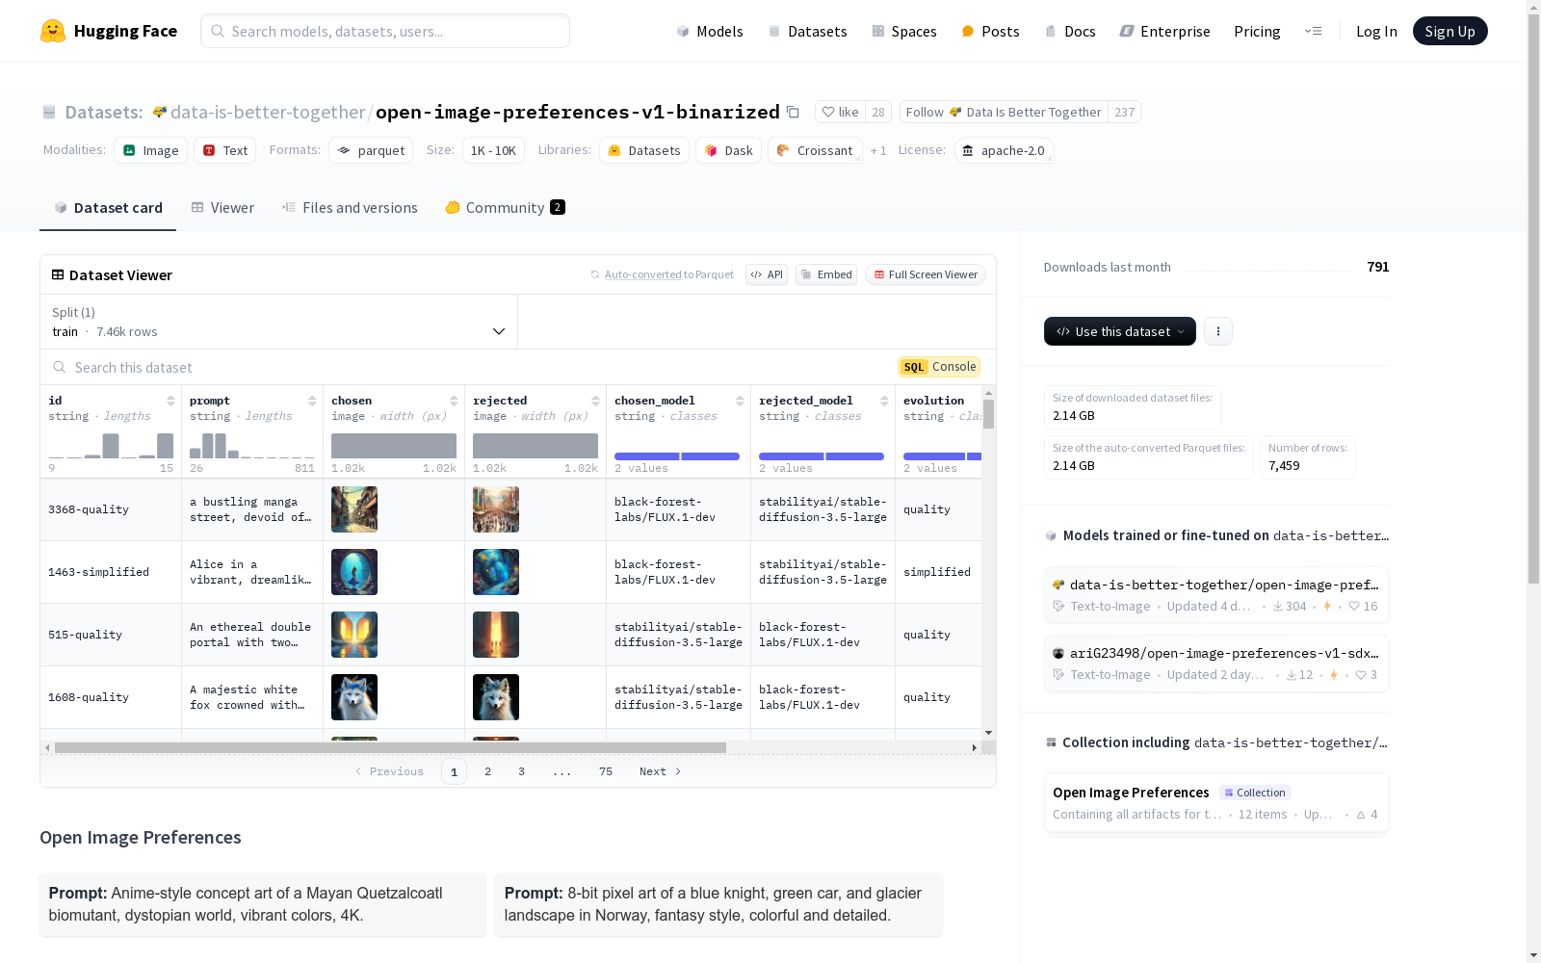Viewport: 1541px width, 963px height.
Task: Click the apache-2.0 license tag
Action: pyautogui.click(x=1004, y=150)
